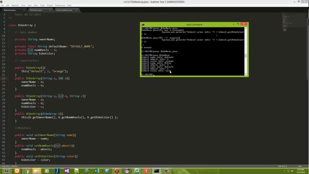Open Excel from the taskbar
The width and height of the screenshot is (309, 174).
(97, 171)
